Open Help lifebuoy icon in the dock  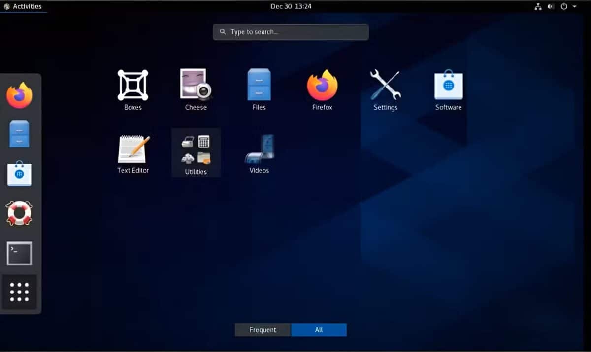pyautogui.click(x=19, y=213)
